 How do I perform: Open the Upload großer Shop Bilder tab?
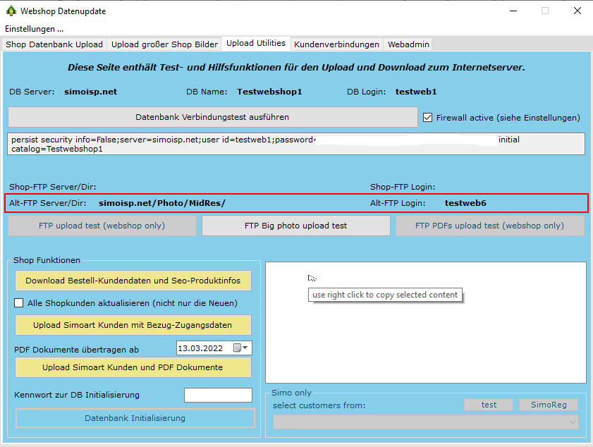(x=164, y=44)
